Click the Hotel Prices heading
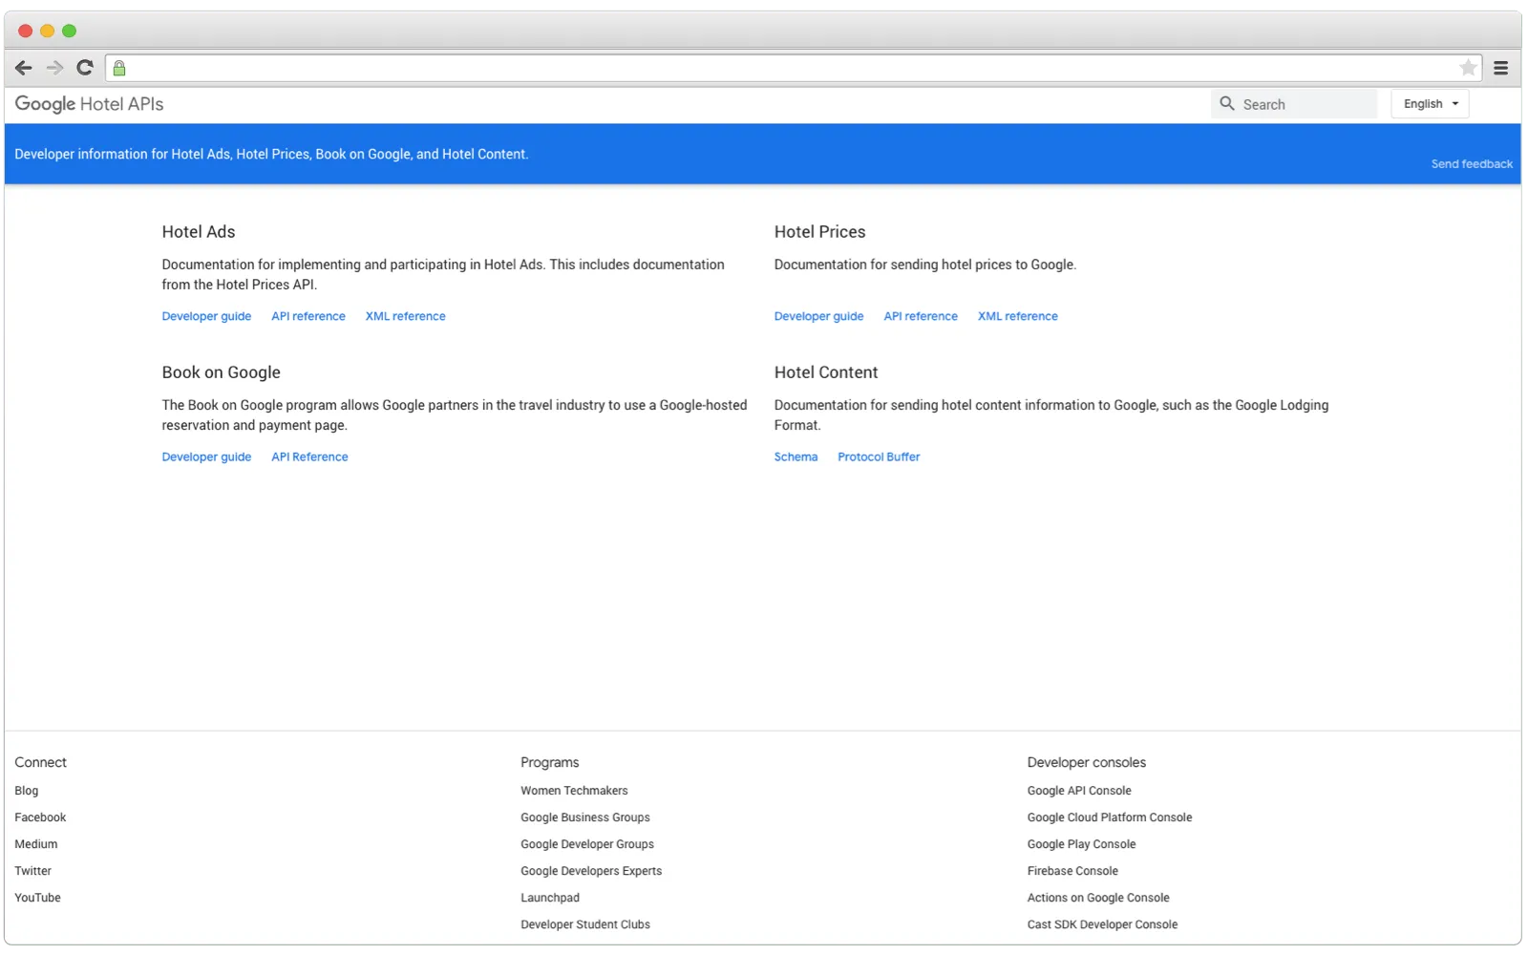Viewport: 1528px width, 955px height. [819, 232]
